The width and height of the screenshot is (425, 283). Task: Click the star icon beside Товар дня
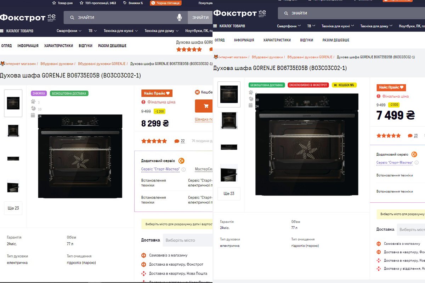pyautogui.click(x=54, y=3)
